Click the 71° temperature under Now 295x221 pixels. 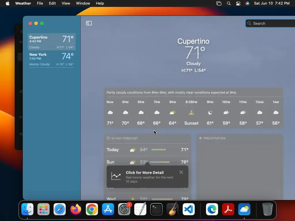110,123
